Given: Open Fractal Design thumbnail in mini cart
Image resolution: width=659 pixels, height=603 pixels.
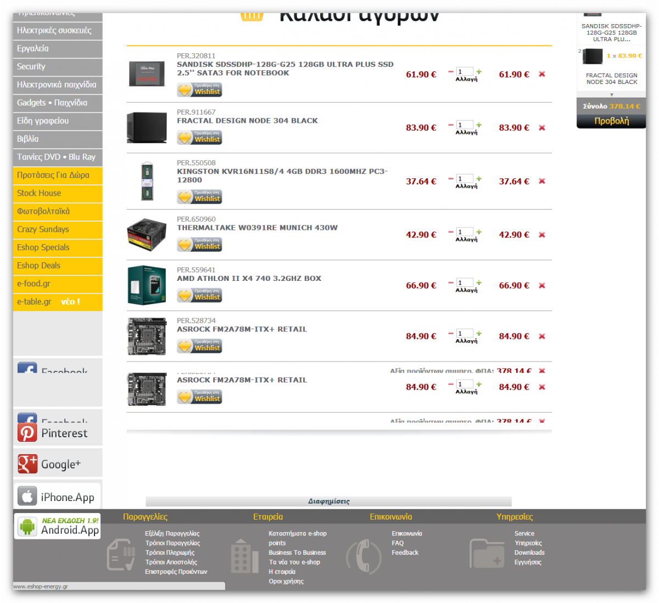Looking at the screenshot, I should point(593,57).
